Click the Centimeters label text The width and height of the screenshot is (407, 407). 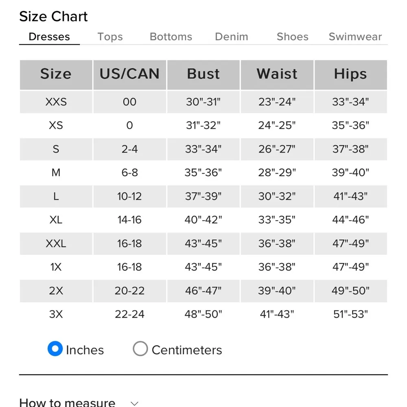[x=187, y=350]
